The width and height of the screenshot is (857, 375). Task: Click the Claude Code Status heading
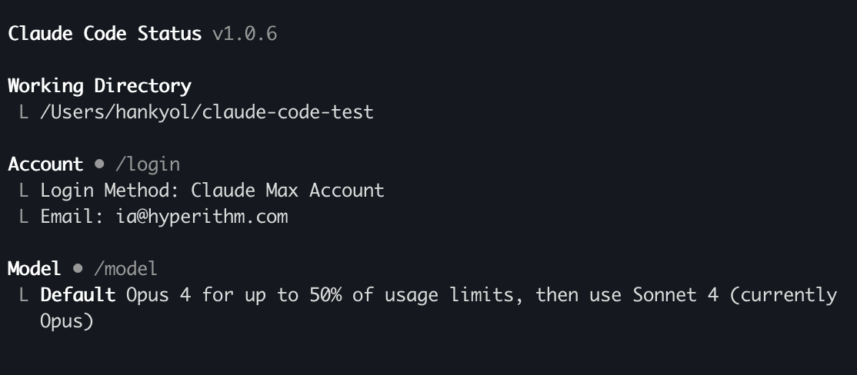pyautogui.click(x=105, y=34)
